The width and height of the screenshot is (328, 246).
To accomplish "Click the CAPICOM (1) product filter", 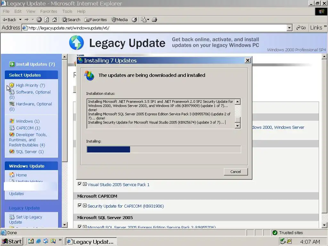I will click(28, 128).
